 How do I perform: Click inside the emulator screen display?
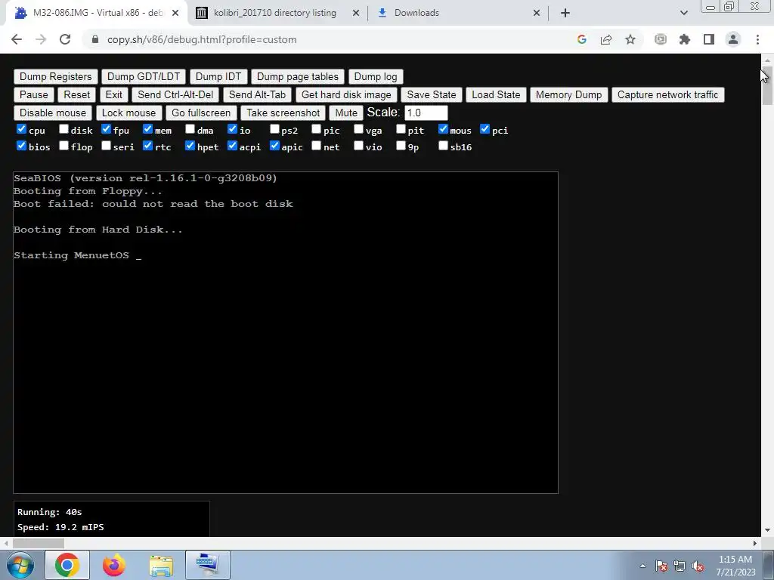pos(285,332)
